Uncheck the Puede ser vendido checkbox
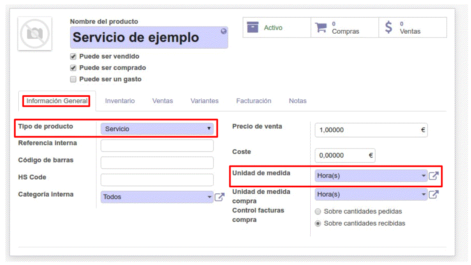 coord(73,56)
